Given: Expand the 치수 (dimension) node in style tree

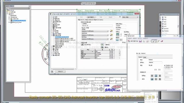Looking at the screenshot, I should [x=52, y=23].
